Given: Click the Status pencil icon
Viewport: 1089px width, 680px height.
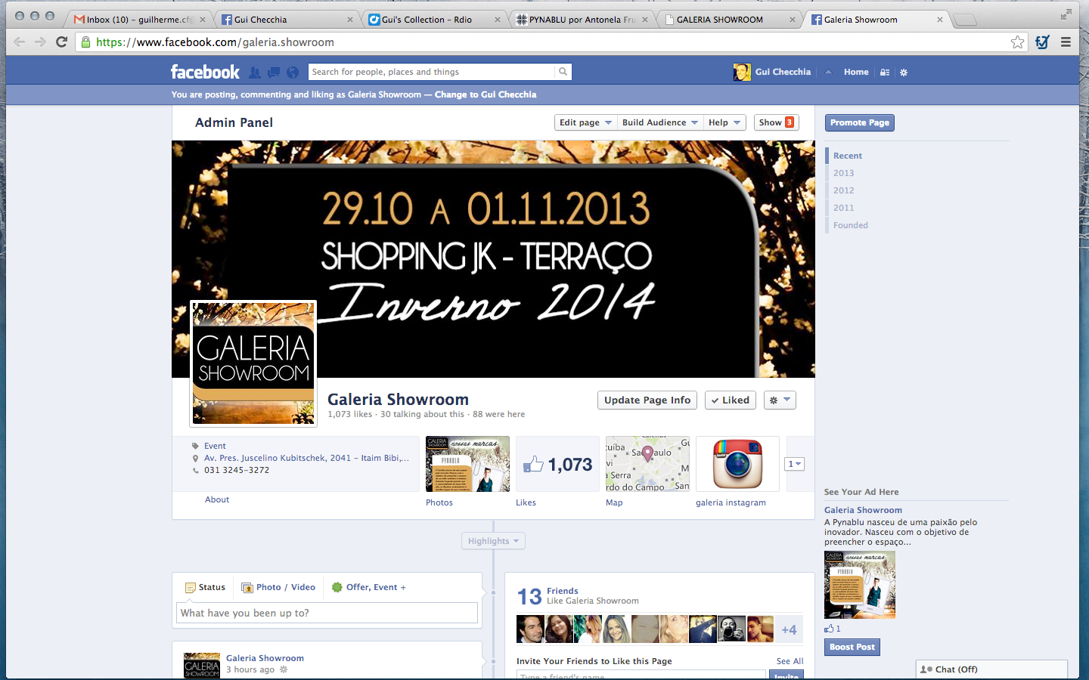Looking at the screenshot, I should (191, 588).
